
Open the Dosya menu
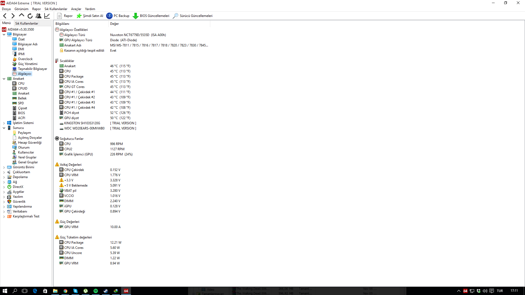6,9
